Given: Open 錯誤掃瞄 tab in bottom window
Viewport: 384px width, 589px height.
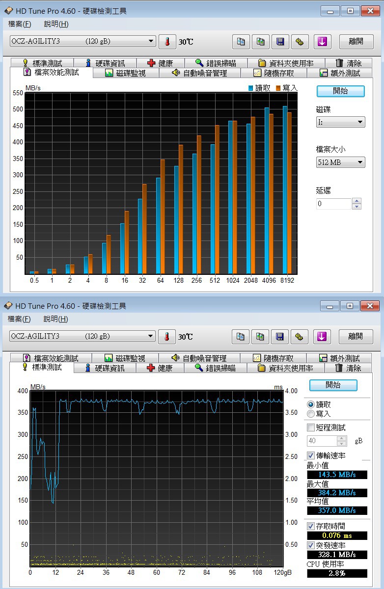Looking at the screenshot, I should 216,368.
